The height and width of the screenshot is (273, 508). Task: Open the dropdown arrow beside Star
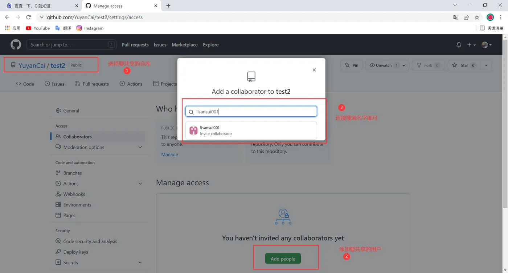tap(486, 65)
